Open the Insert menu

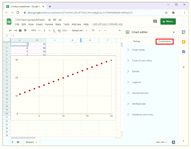(39, 24)
